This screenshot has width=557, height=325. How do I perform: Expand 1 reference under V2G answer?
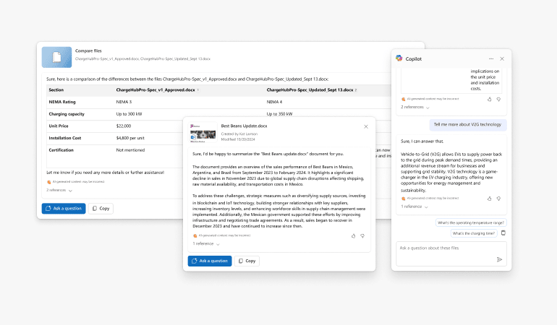[x=414, y=207]
